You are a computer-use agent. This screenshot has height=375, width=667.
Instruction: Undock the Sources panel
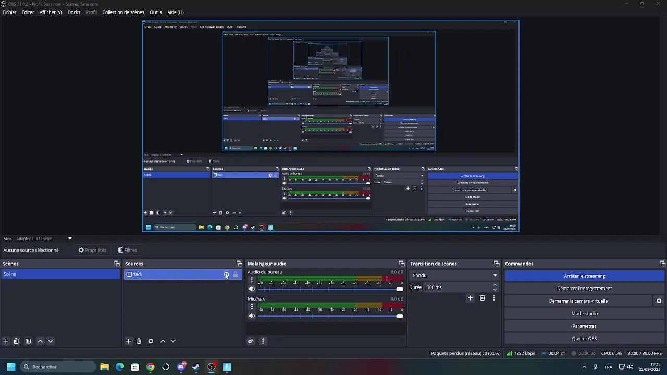[239, 264]
